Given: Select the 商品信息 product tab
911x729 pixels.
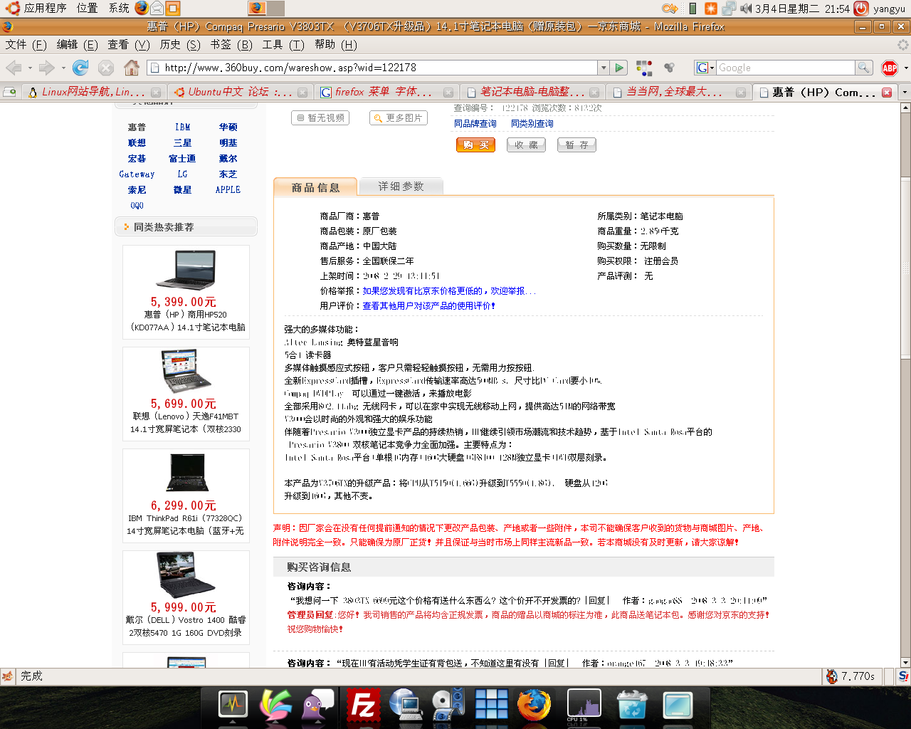Looking at the screenshot, I should coord(315,187).
